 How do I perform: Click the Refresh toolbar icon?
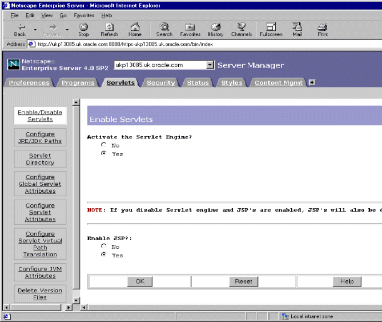point(110,30)
